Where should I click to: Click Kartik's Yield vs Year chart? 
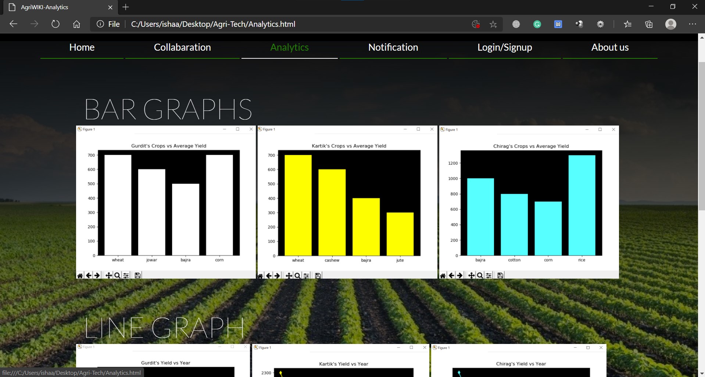click(x=341, y=360)
